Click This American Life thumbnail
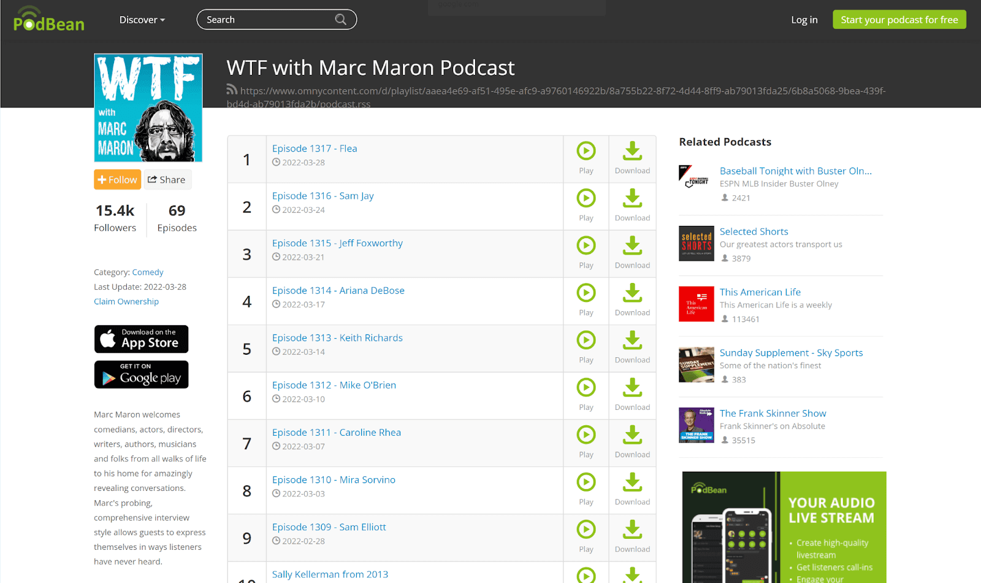981x583 pixels. [696, 304]
